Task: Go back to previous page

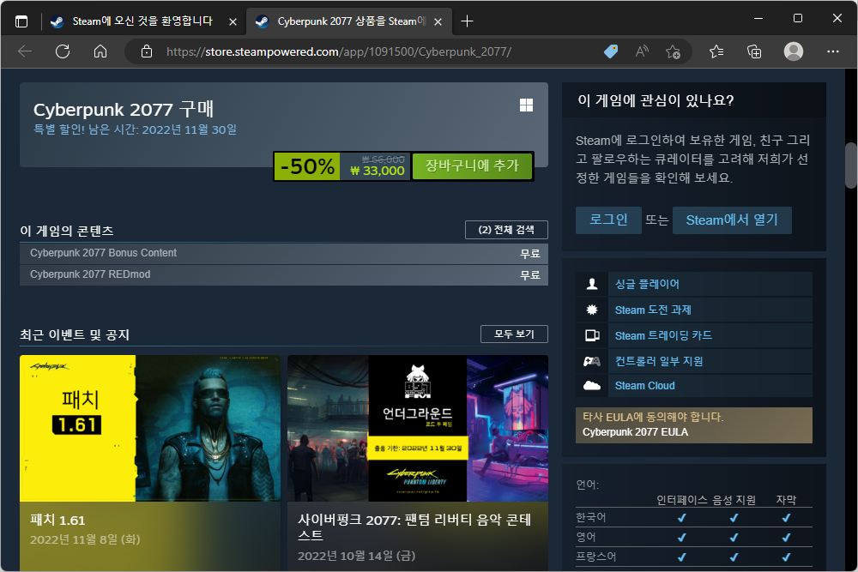Action: click(x=25, y=51)
